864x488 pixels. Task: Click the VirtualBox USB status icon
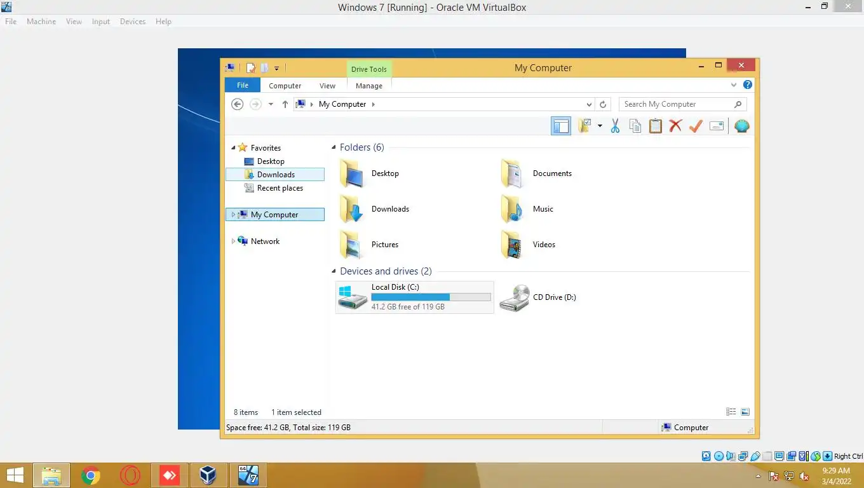[x=755, y=456]
